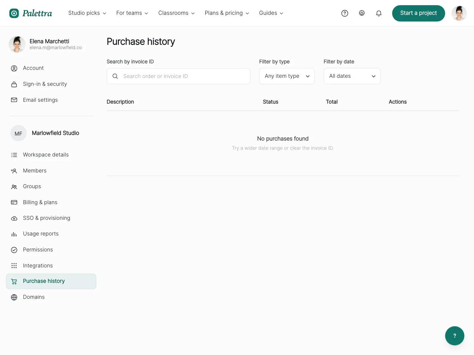Expand the Plans & pricing menu
Viewport: 474px width, 355px height.
[227, 13]
